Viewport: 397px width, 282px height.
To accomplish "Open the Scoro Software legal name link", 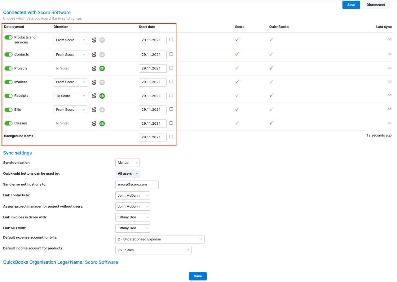I will 101,262.
